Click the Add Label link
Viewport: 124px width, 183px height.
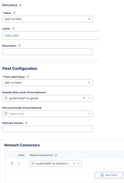click(x=12, y=35)
